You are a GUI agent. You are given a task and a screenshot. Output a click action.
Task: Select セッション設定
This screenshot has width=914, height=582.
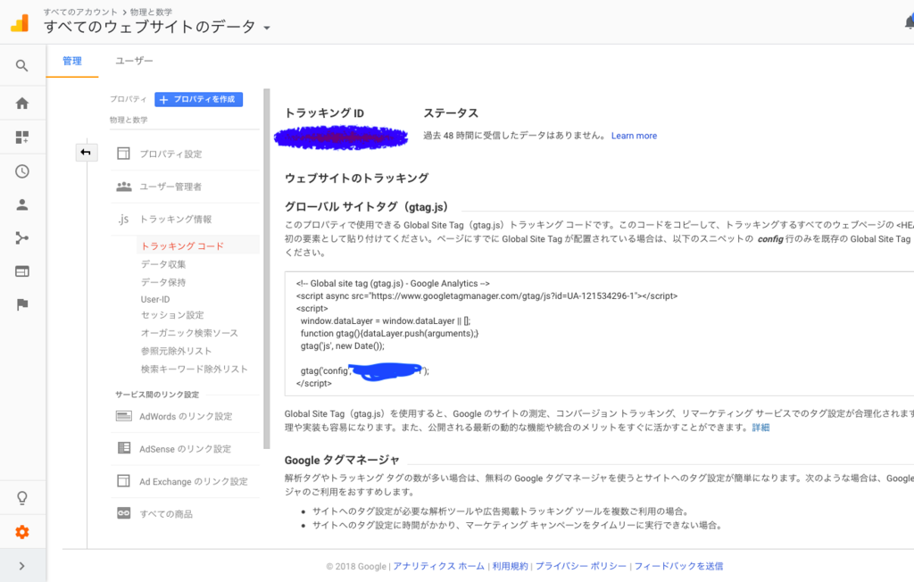(172, 315)
